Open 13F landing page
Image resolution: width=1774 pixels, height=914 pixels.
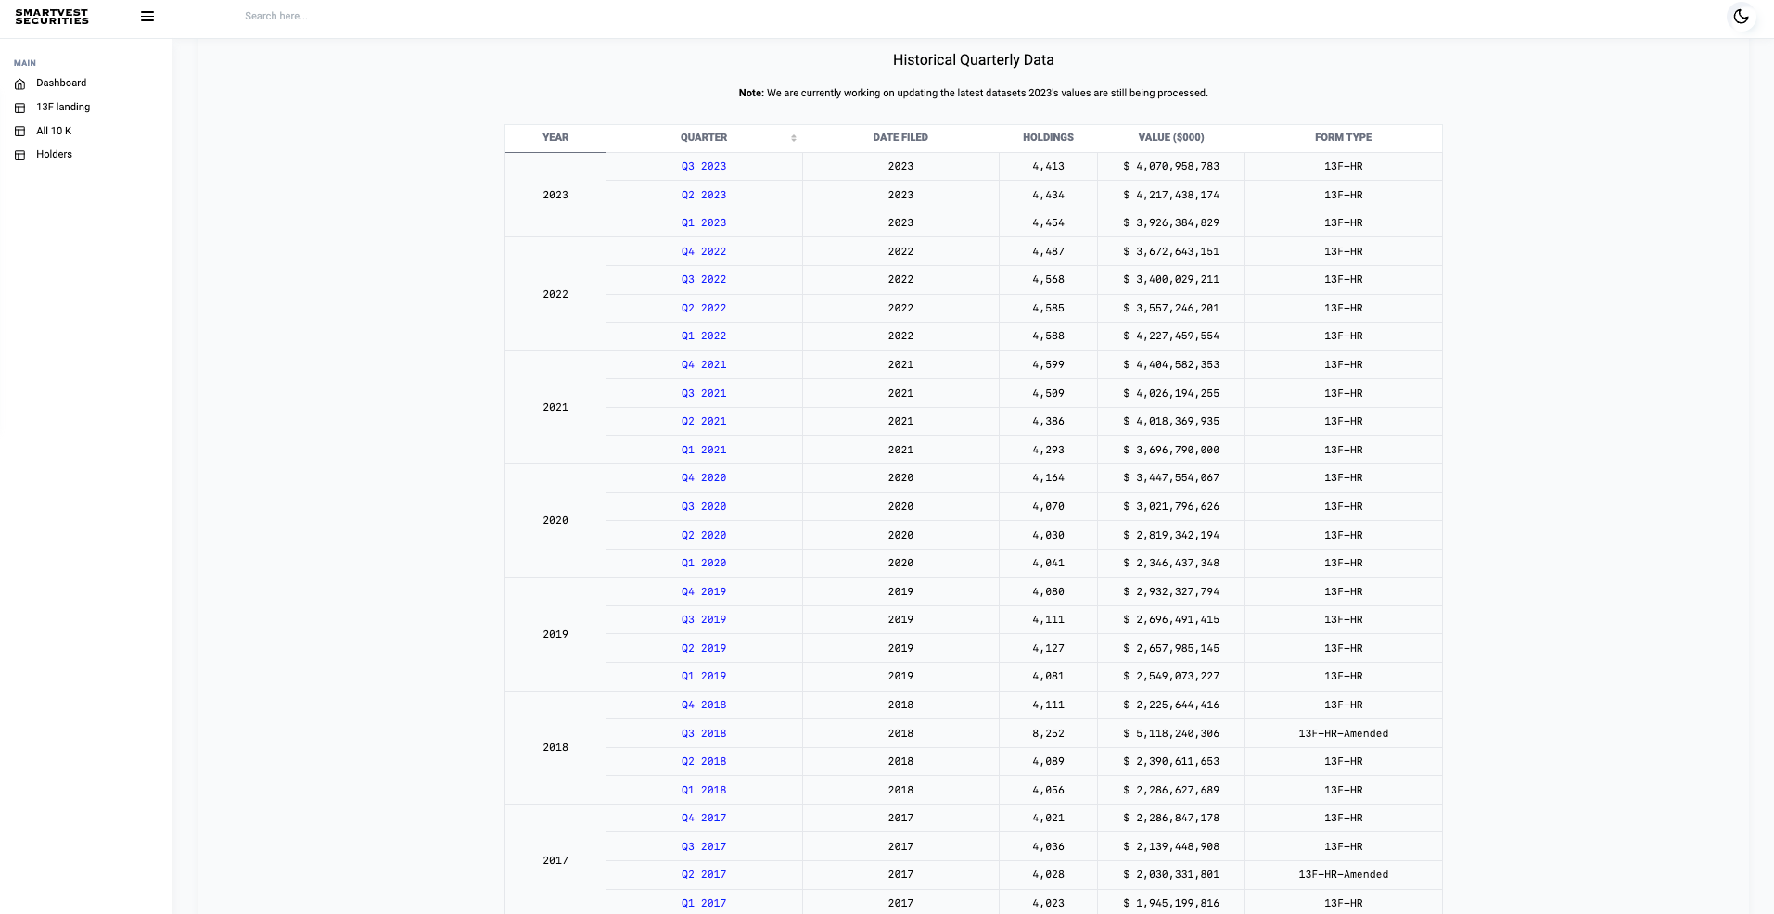pos(63,108)
